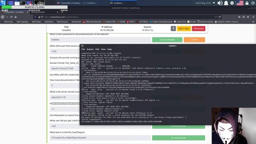Open terminal Actions menu
This screenshot has height=144, width=256.
click(x=90, y=49)
